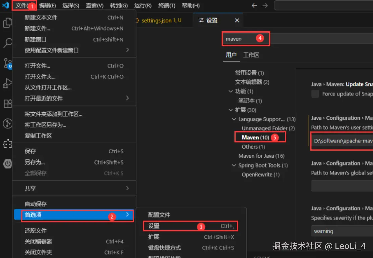
Task: Open the robot-face icon in activity bar
Action: 7,144
